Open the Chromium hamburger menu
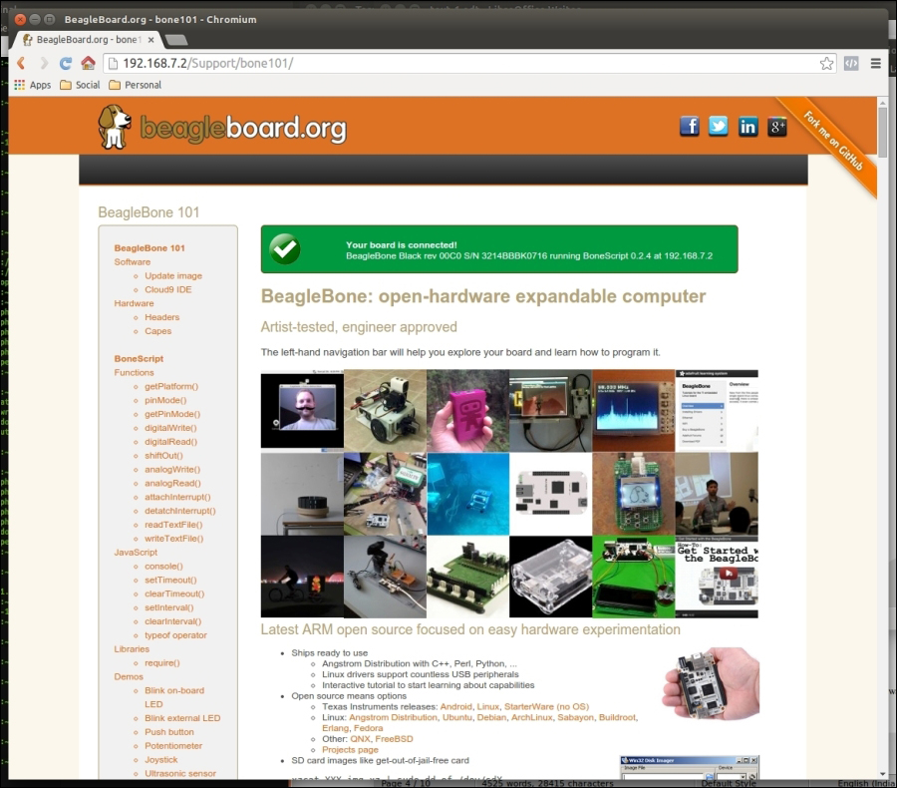The height and width of the screenshot is (788, 897). point(875,63)
